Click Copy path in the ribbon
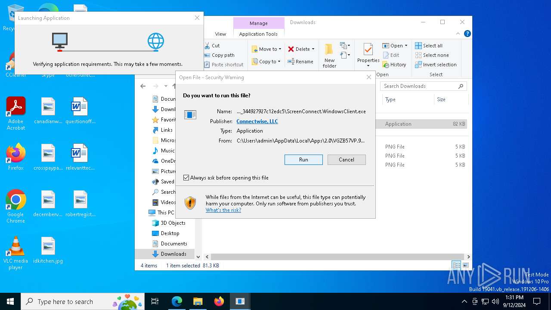551x310 pixels. [220, 55]
